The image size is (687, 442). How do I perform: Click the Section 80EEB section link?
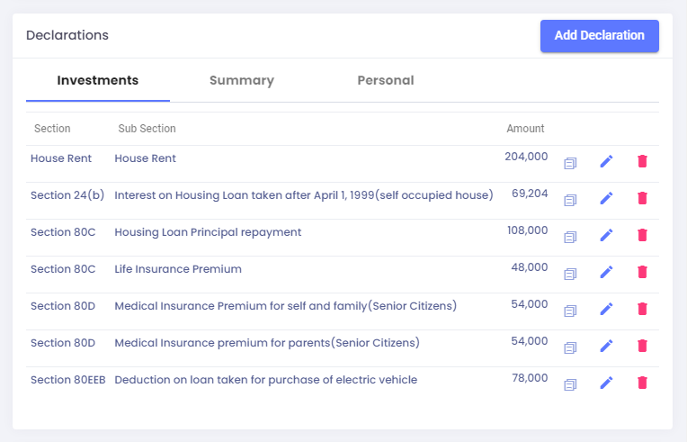click(x=68, y=380)
